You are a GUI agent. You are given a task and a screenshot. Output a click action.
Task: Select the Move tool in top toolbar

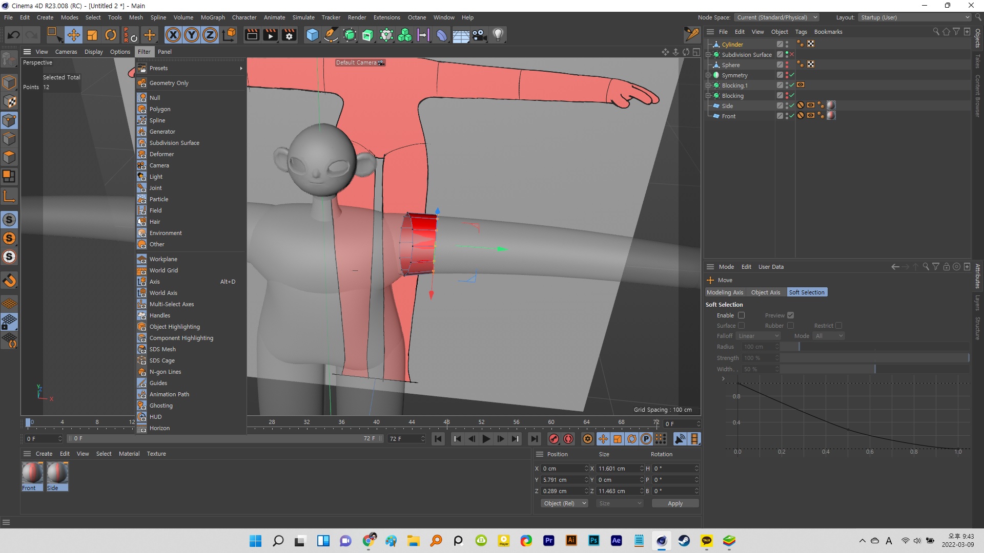[73, 35]
